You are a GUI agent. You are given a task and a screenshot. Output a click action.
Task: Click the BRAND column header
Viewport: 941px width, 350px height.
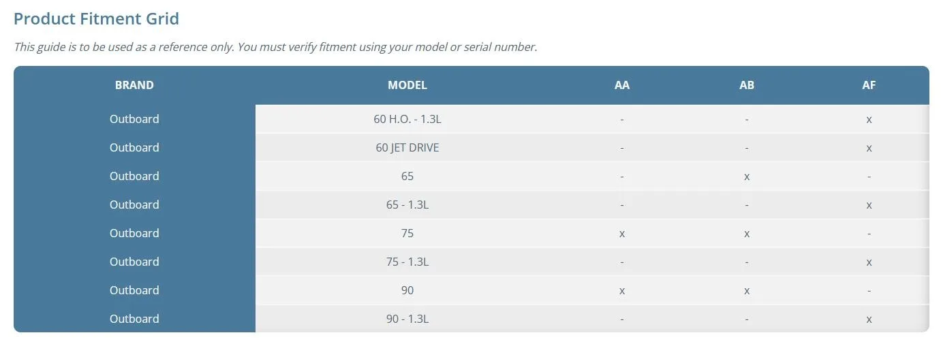point(134,86)
